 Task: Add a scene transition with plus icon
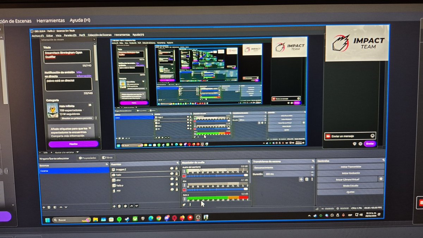(x=301, y=179)
